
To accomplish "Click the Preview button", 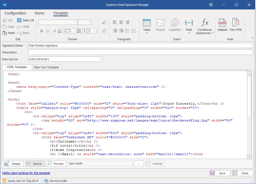I will point(56,164).
